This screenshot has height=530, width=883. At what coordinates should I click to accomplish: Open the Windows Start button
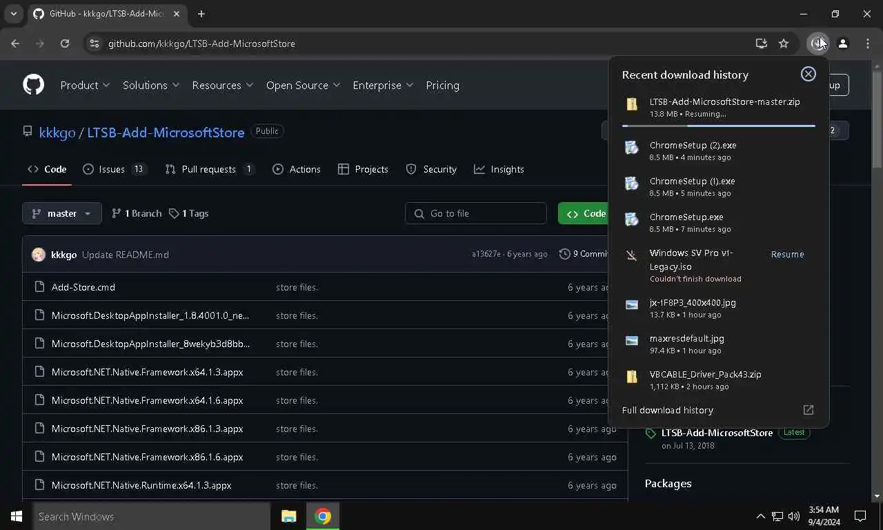point(17,516)
